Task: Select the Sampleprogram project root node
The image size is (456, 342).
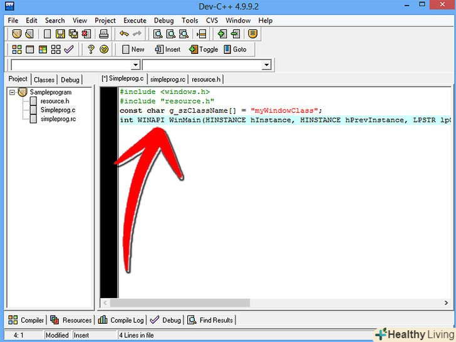Action: (51, 93)
